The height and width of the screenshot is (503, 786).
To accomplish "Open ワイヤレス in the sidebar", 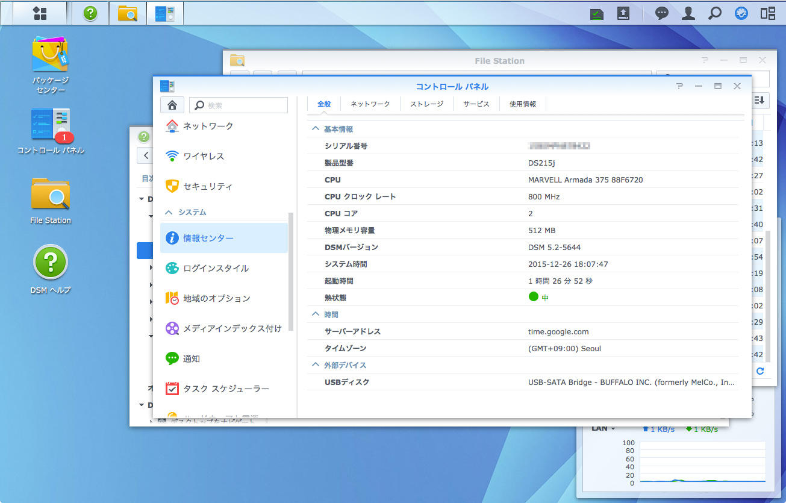I will coord(223,156).
